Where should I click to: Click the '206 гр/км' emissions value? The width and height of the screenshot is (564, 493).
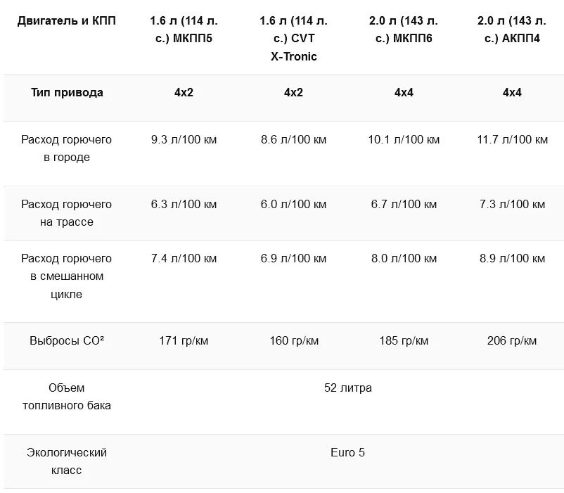point(512,341)
